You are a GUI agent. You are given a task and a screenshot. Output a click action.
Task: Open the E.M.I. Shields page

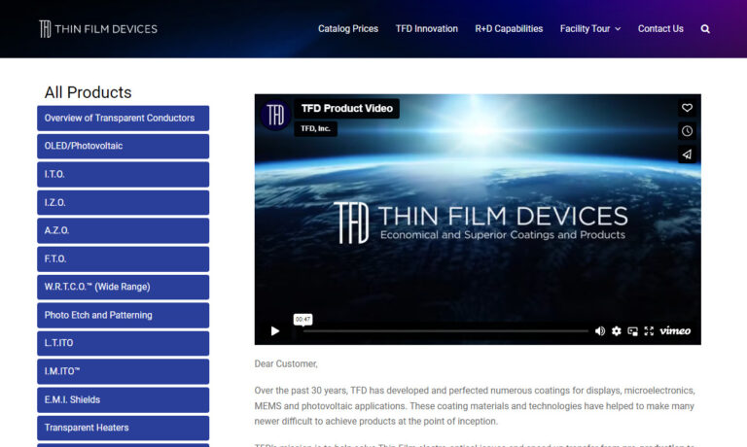(123, 400)
